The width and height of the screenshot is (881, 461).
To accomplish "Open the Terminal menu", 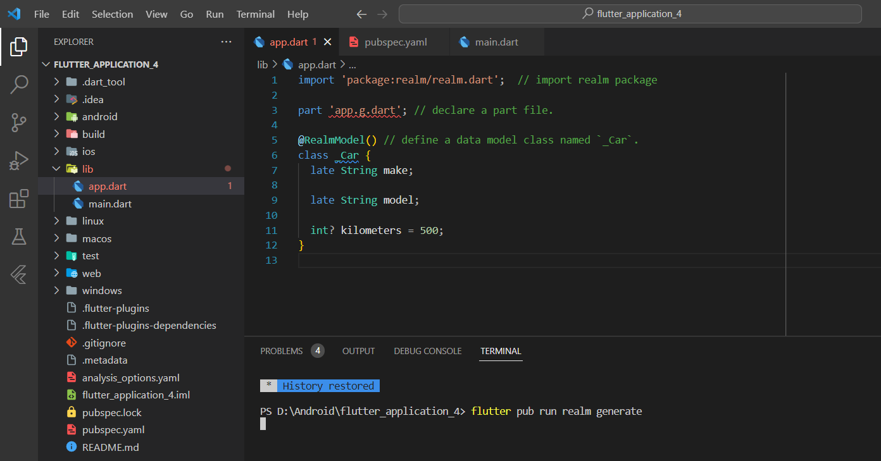I will click(x=255, y=14).
